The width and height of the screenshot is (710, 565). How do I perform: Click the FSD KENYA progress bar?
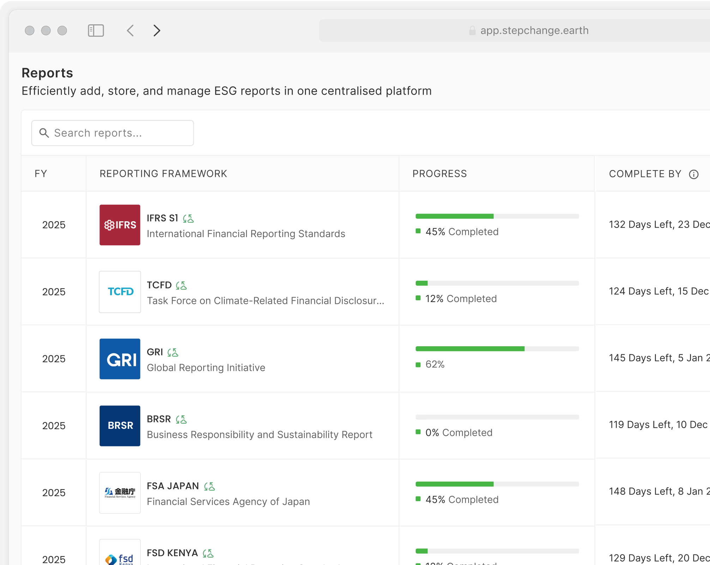497,551
